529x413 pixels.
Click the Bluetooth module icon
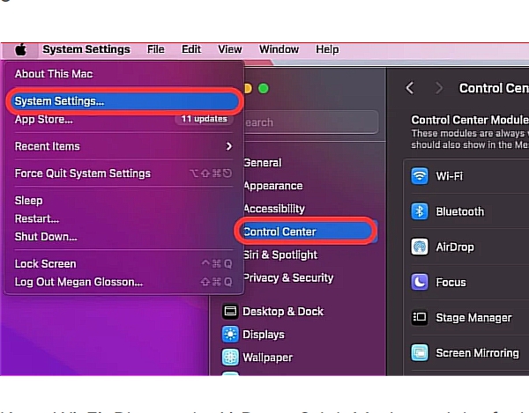click(420, 211)
